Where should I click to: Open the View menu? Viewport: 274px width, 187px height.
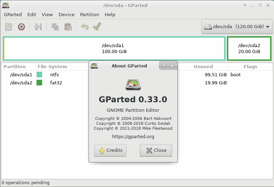click(47, 14)
